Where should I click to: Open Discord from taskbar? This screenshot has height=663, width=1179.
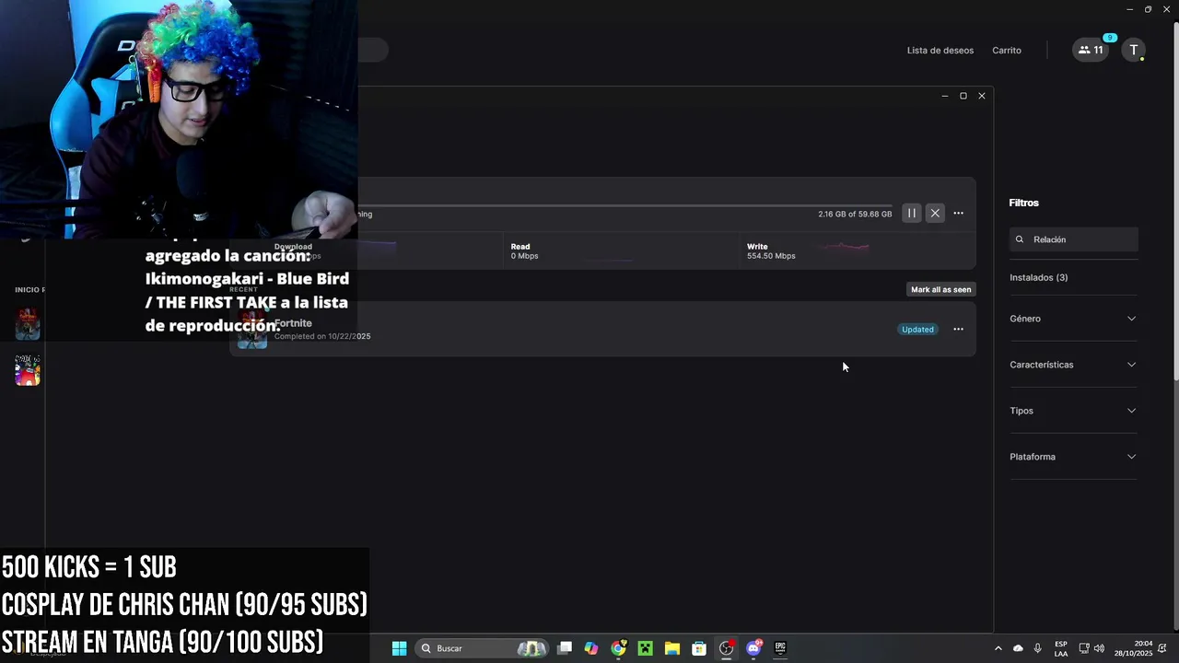(x=753, y=648)
